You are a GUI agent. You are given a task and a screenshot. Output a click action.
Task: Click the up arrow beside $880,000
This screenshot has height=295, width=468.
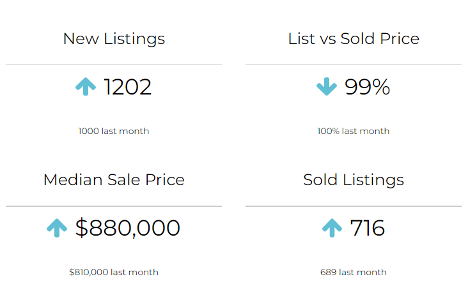[x=57, y=228]
